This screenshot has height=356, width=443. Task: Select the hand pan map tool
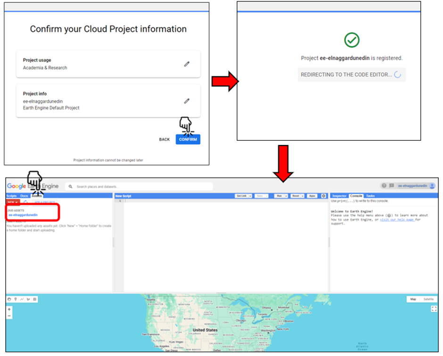tap(9, 299)
